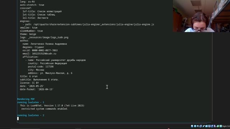Click the orcid value 0000-0002-0877-7063
The width and height of the screenshot is (230, 129).
pyautogui.click(x=45, y=50)
